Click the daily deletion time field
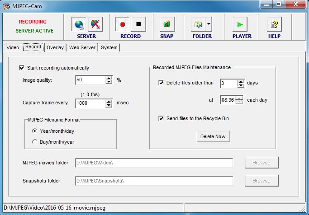Viewport: 309px width, 215px height. (228, 100)
